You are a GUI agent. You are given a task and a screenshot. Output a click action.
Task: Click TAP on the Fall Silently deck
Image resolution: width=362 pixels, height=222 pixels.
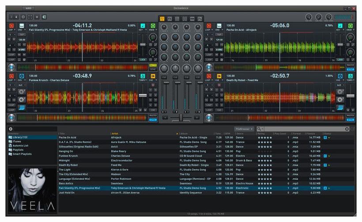point(22,34)
